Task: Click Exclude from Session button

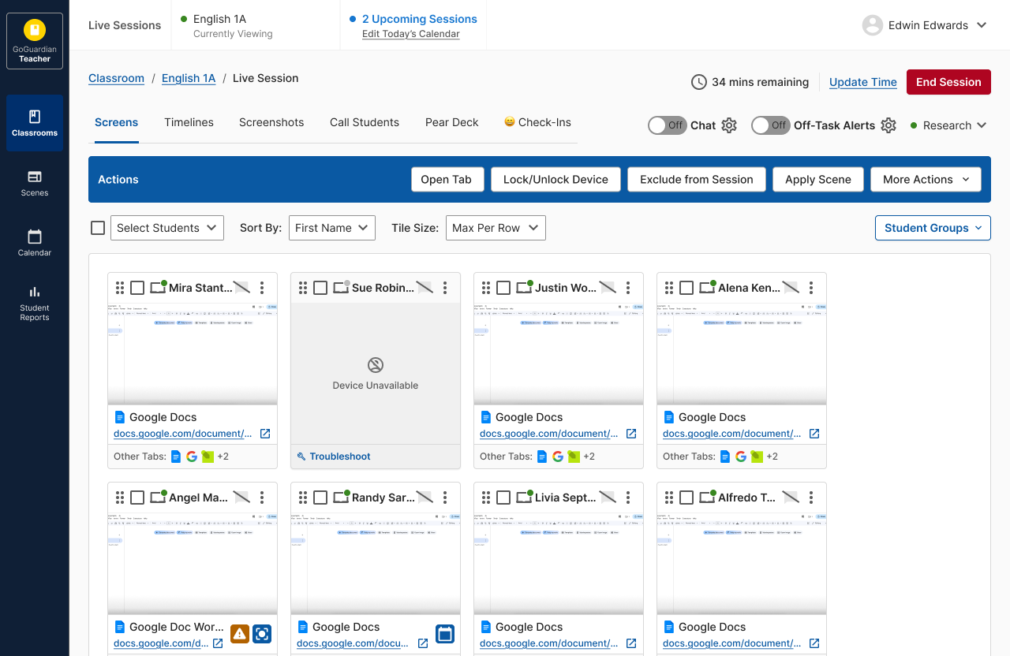Action: [697, 179]
